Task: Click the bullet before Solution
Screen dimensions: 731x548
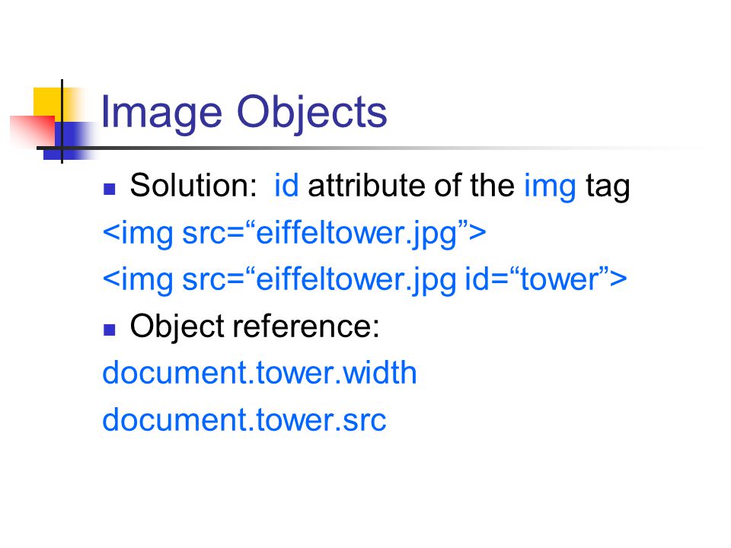Action: point(110,189)
